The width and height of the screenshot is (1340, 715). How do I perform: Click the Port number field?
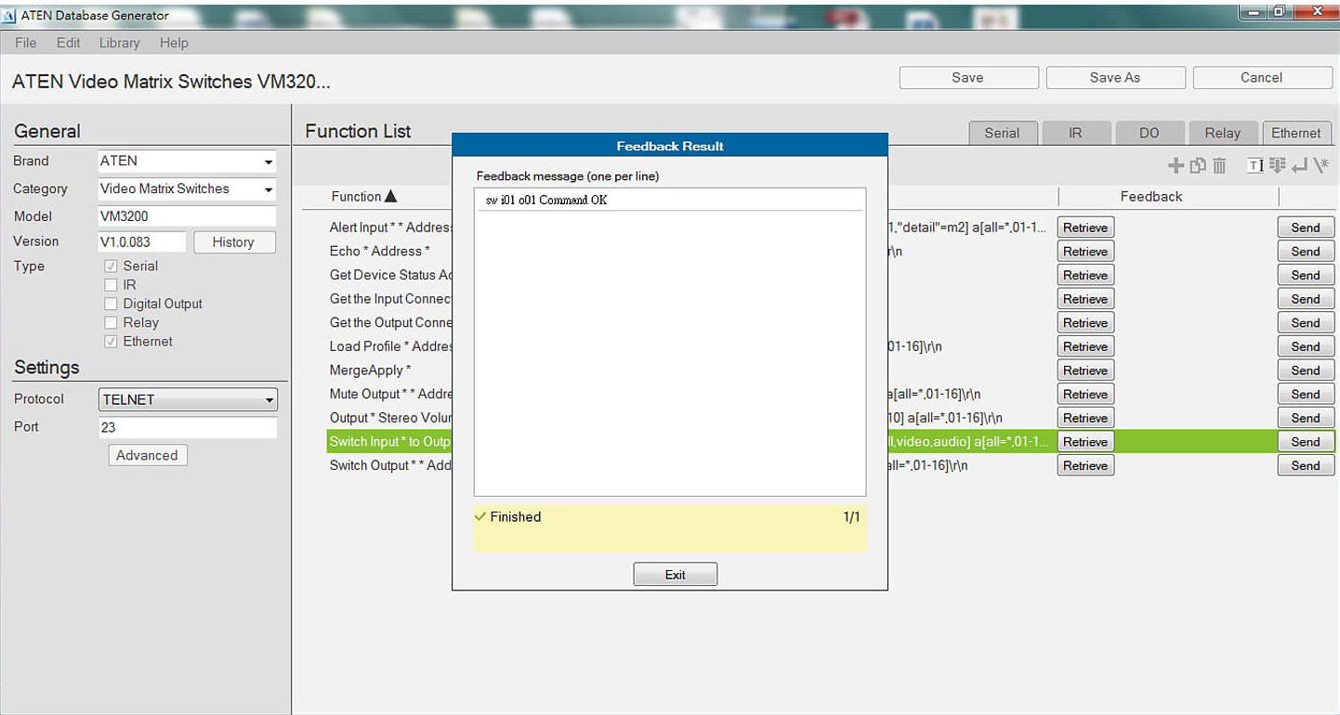[188, 428]
